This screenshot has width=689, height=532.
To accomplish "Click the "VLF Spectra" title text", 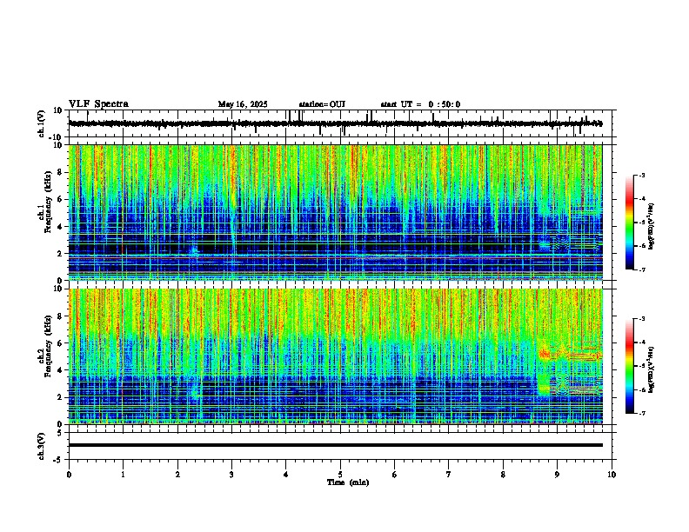I will pyautogui.click(x=98, y=104).
